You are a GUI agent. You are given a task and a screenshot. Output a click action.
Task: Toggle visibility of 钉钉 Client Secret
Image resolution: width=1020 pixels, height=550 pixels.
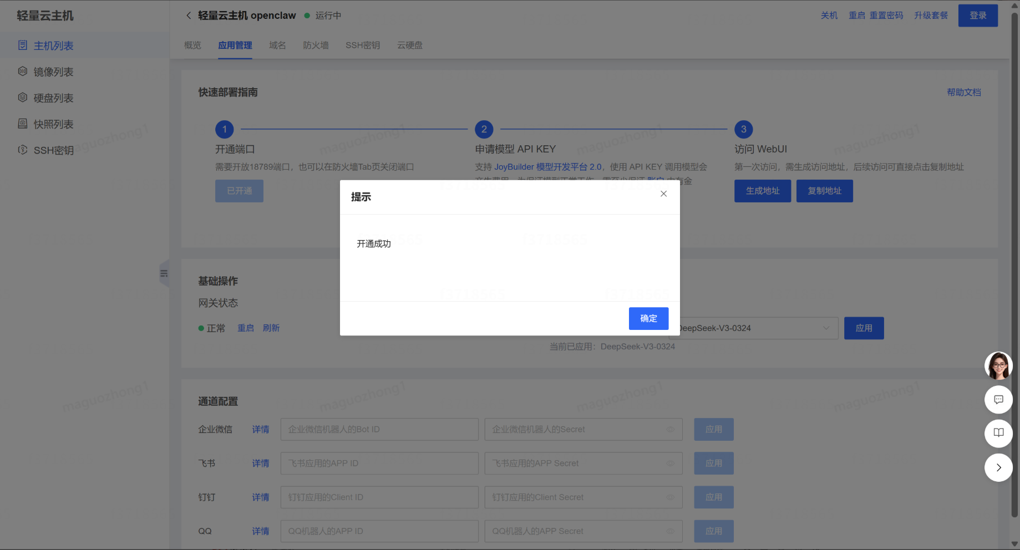(671, 497)
